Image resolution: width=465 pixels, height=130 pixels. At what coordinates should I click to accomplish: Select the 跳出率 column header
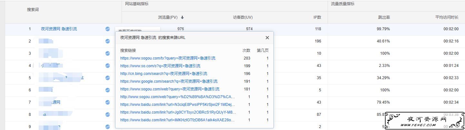384,17
